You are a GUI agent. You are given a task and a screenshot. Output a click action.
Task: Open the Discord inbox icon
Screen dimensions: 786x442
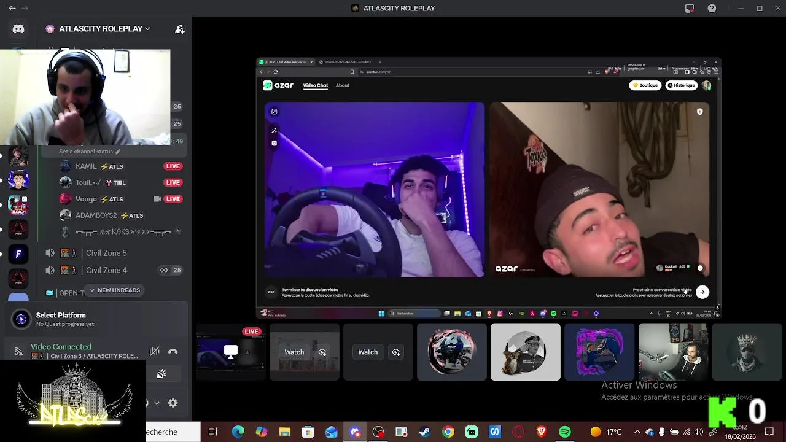pyautogui.click(x=690, y=8)
